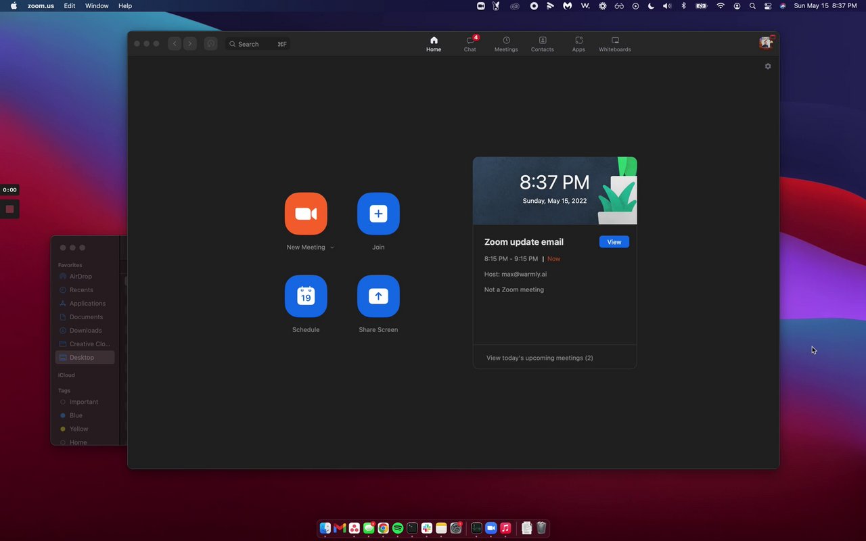Go to the Meetings tab
The width and height of the screenshot is (866, 541).
coord(506,44)
